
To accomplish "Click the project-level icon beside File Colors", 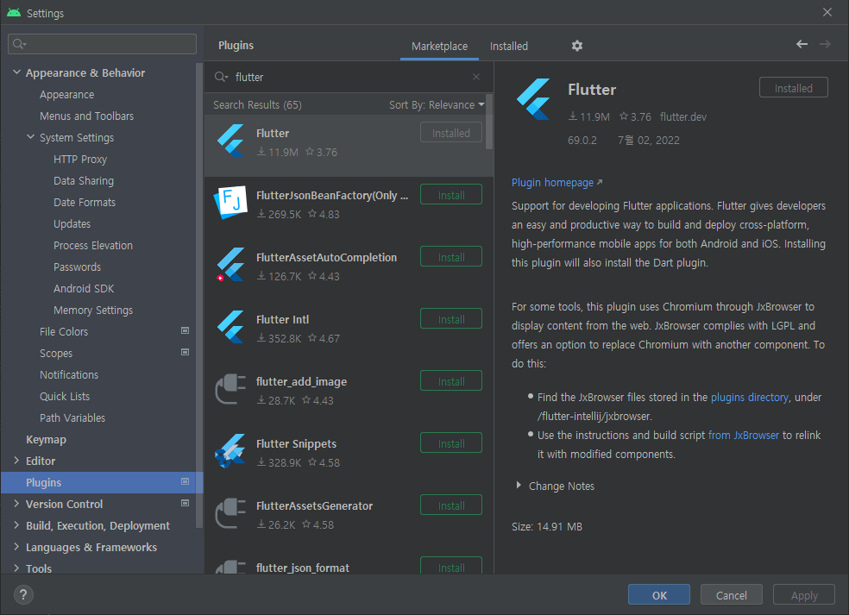I will click(x=185, y=330).
